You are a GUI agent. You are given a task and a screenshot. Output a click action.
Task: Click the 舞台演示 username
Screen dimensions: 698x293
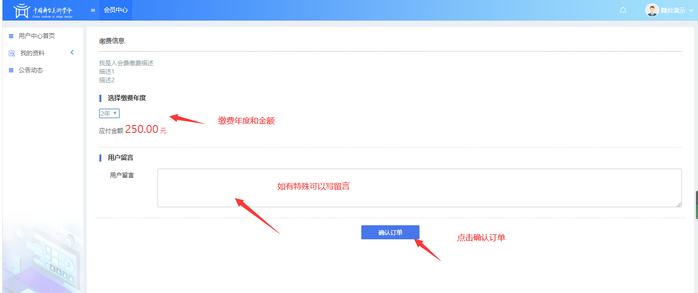pyautogui.click(x=672, y=11)
